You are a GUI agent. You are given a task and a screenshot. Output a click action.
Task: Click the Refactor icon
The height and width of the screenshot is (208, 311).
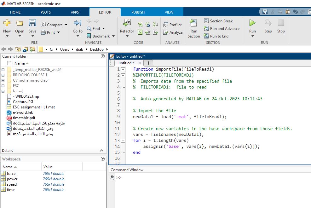pos(127,23)
